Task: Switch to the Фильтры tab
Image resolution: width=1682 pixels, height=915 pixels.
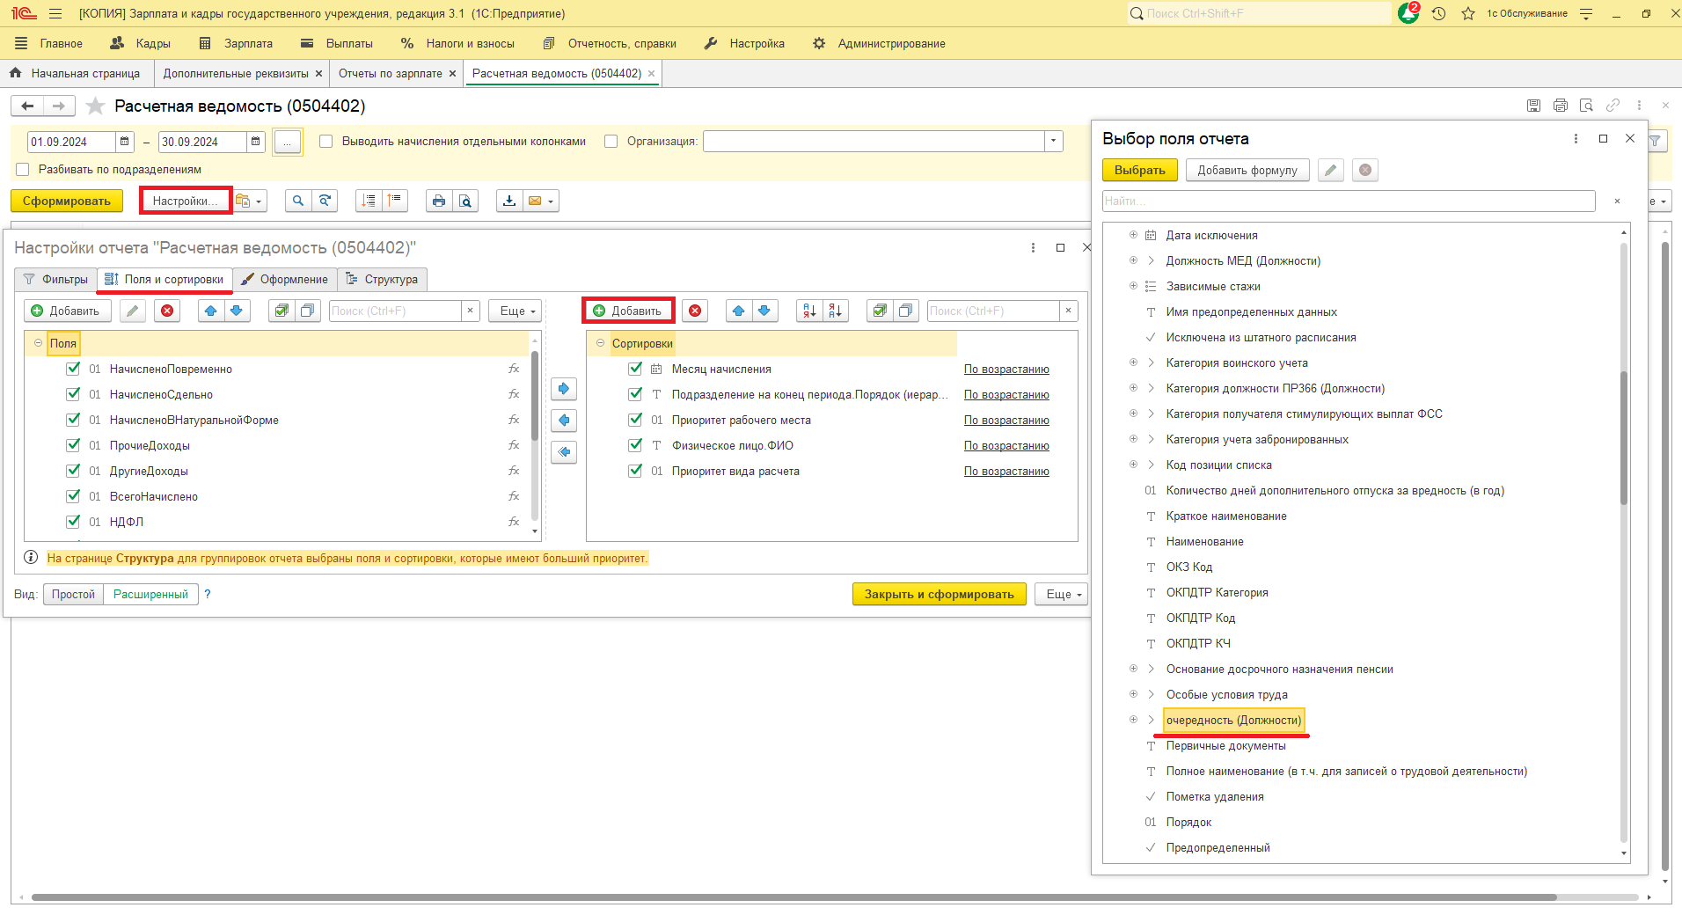Action: coord(55,280)
